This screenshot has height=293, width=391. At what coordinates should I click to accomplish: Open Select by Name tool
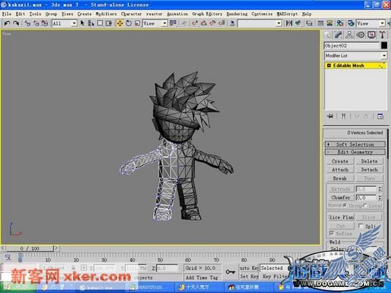click(x=91, y=24)
